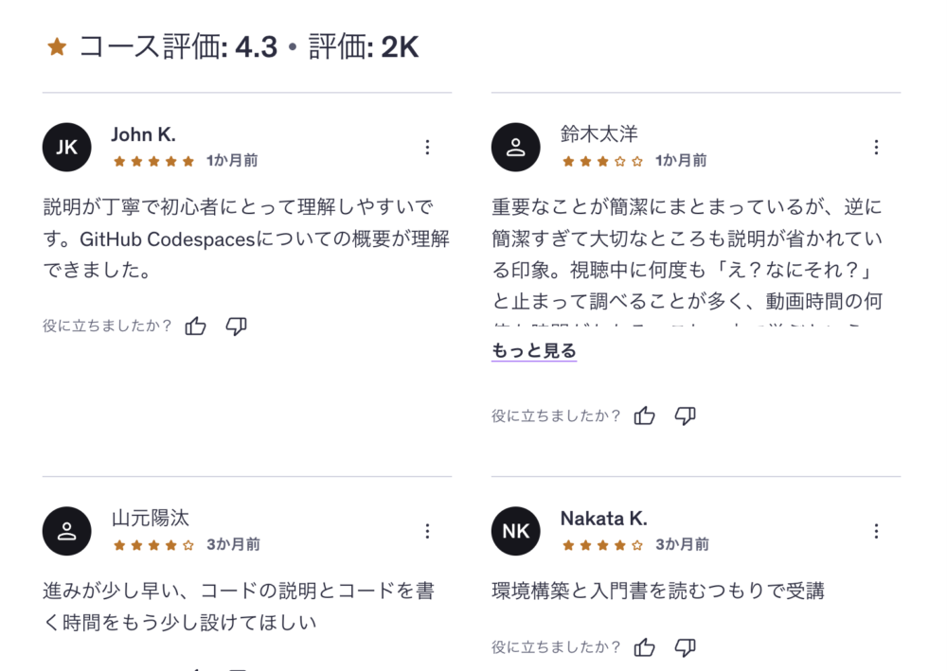Click reviewer name Nakata K.
The image size is (947, 671).
603,518
